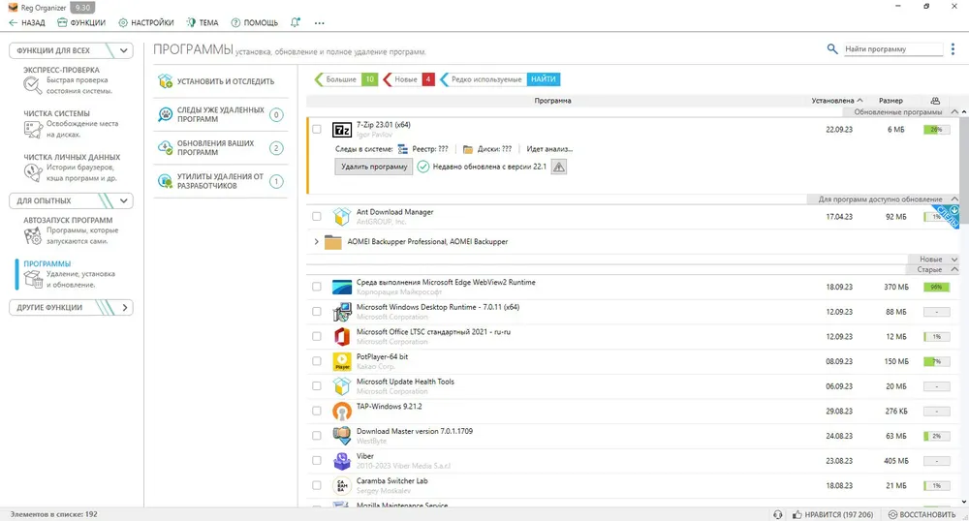Screen dimensions: 969x521
Task: Click the Удалить программу button
Action: [374, 167]
